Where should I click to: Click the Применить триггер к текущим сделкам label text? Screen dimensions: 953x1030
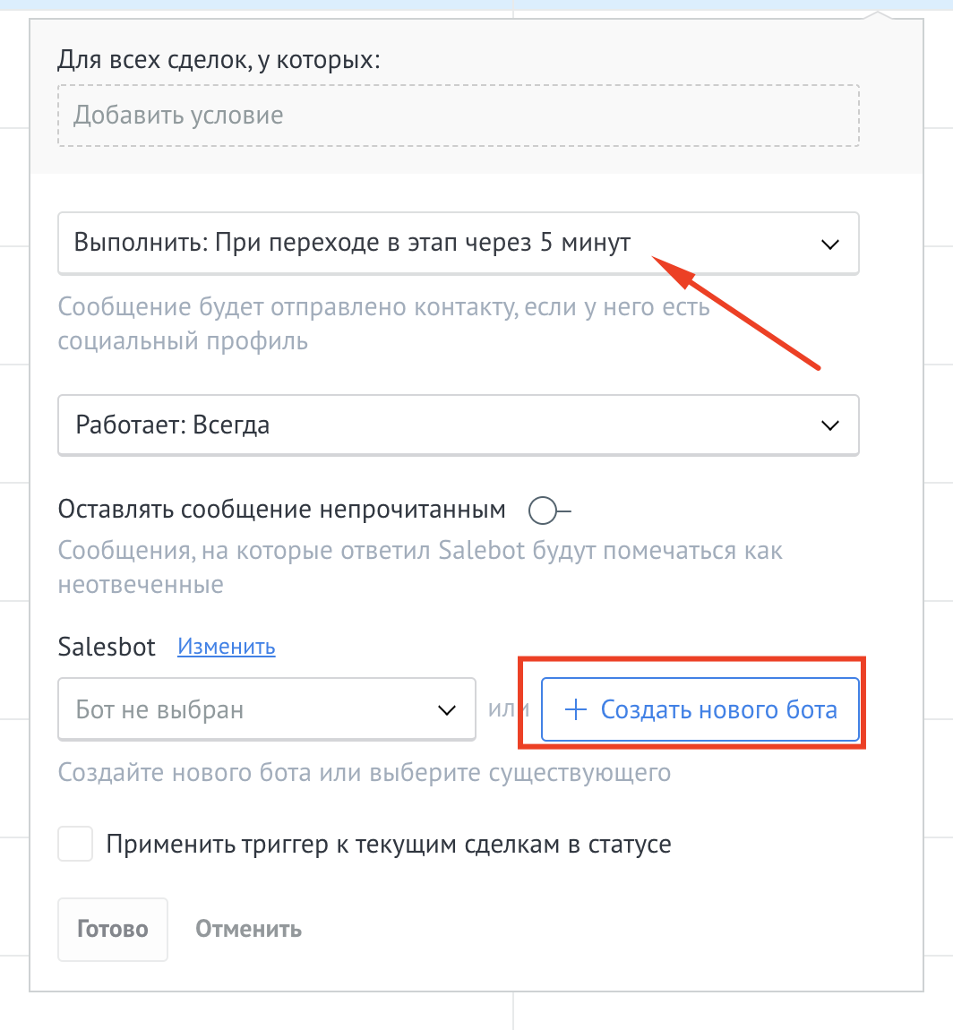[x=389, y=844]
